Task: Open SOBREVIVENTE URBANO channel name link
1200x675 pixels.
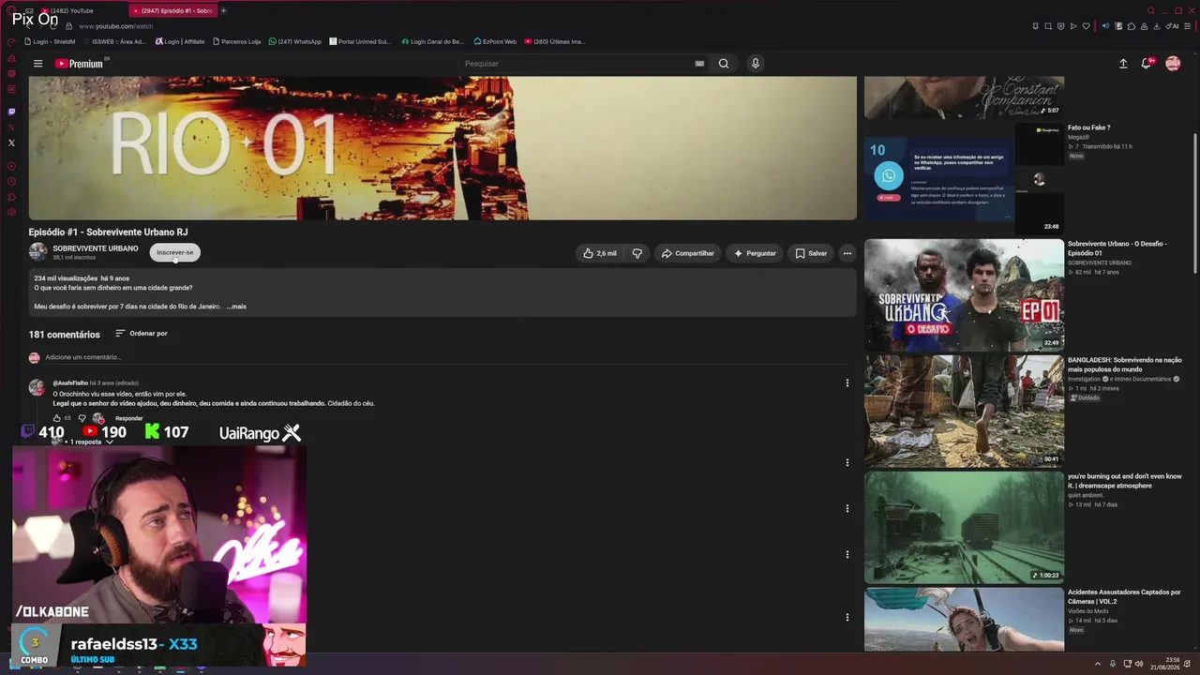Action: 96,248
